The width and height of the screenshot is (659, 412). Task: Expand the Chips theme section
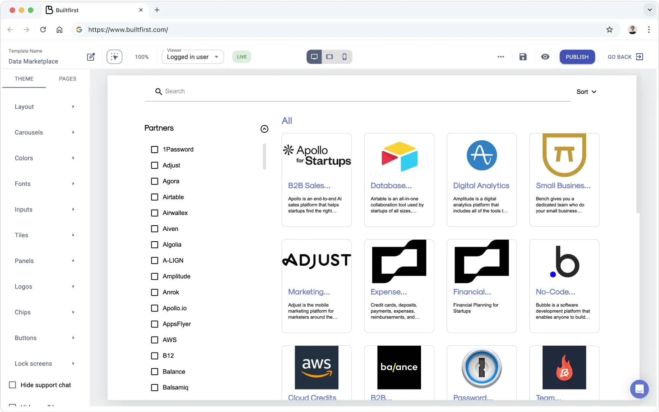click(45, 312)
